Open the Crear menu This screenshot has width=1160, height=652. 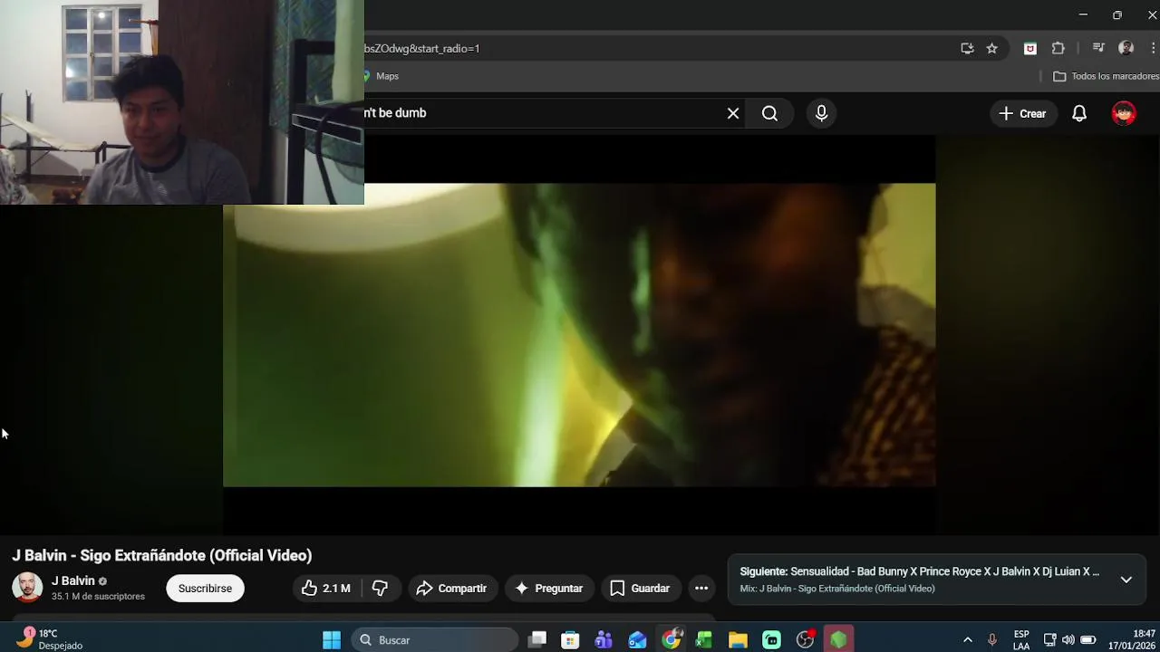[1022, 113]
